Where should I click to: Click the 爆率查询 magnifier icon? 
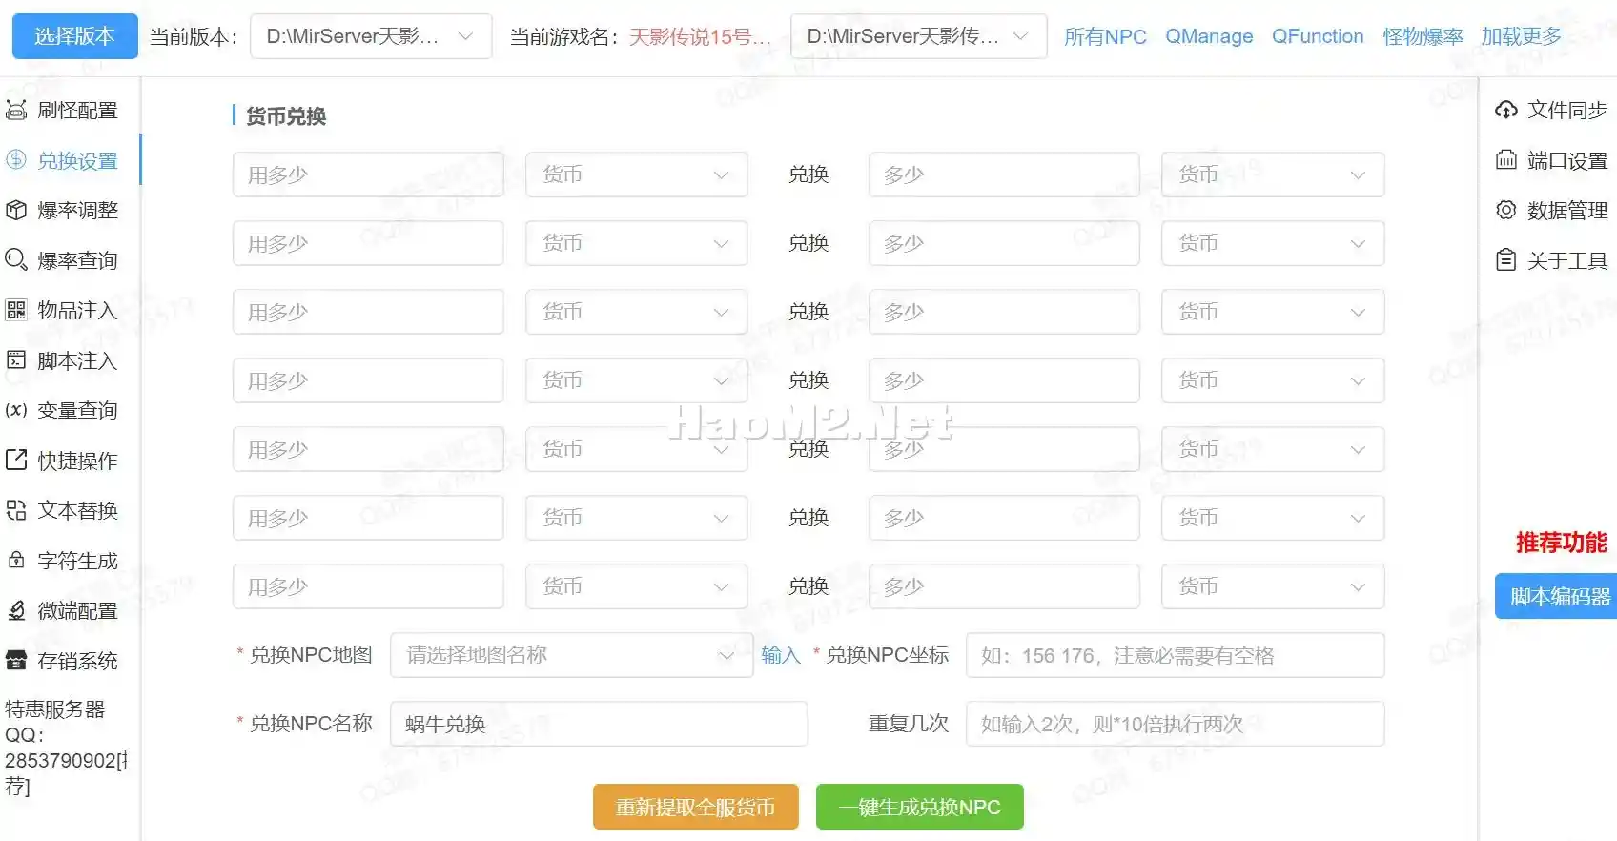click(16, 259)
